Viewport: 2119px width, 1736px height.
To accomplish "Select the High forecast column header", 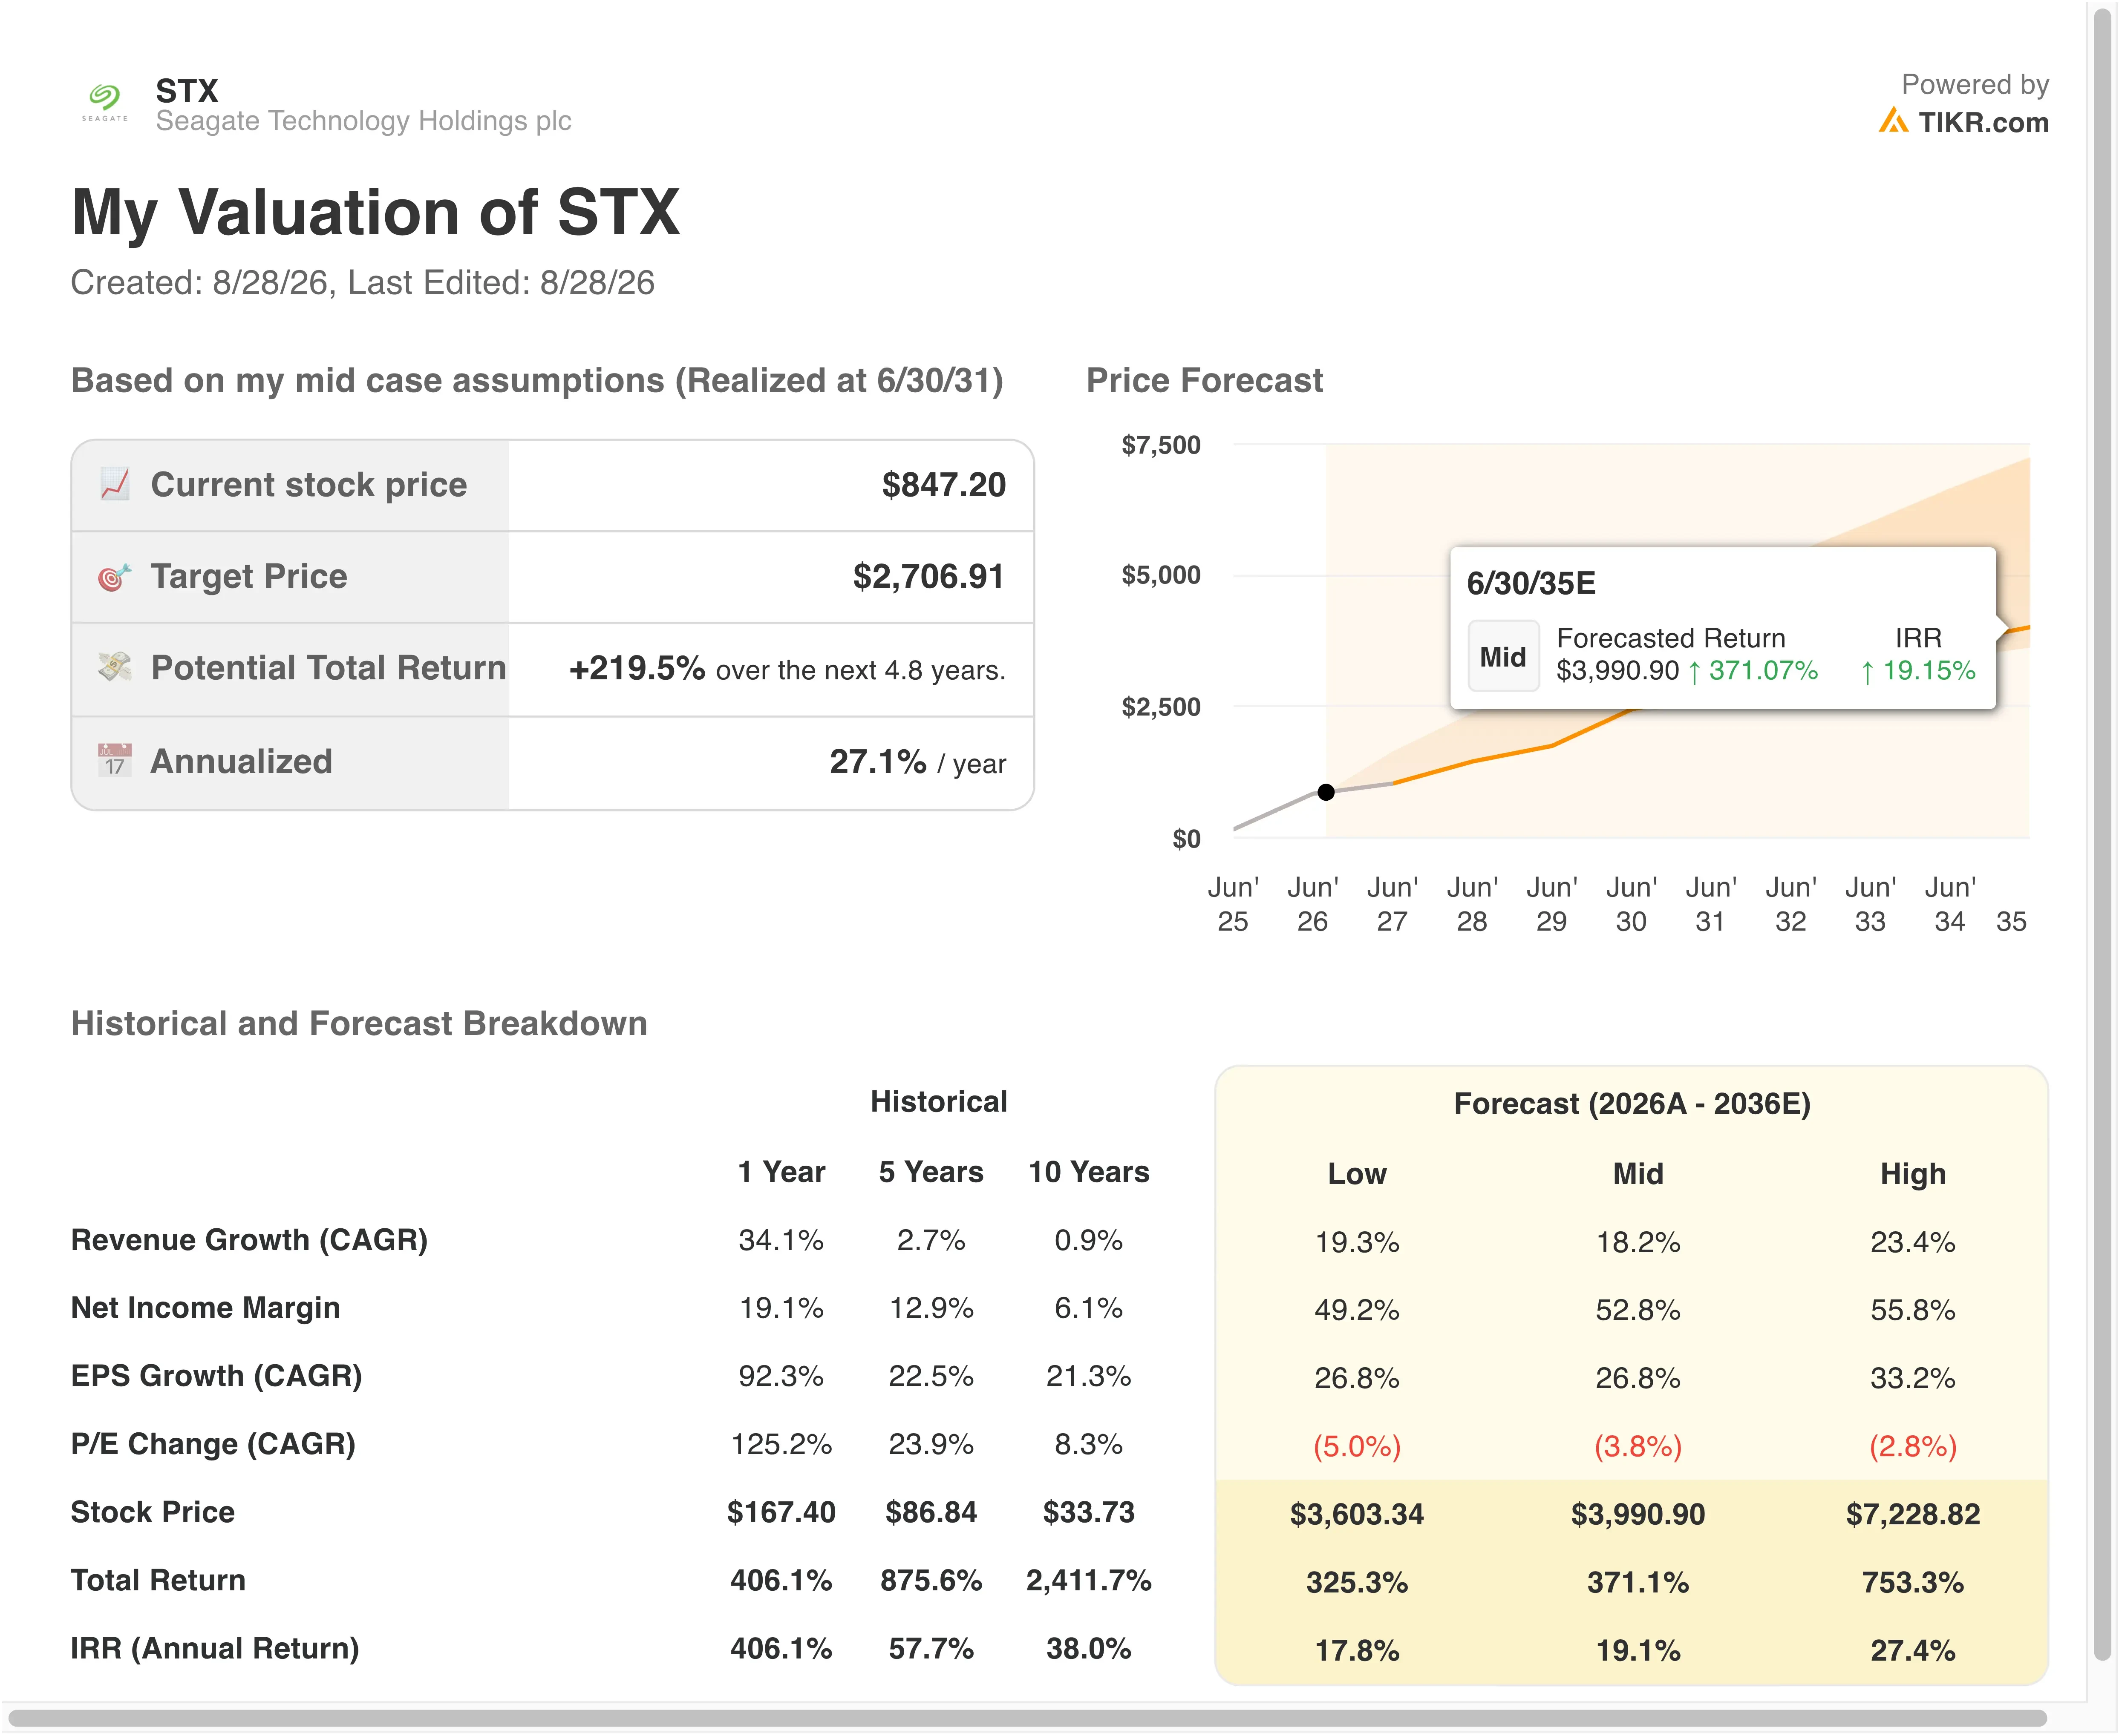I will 1913,1174.
